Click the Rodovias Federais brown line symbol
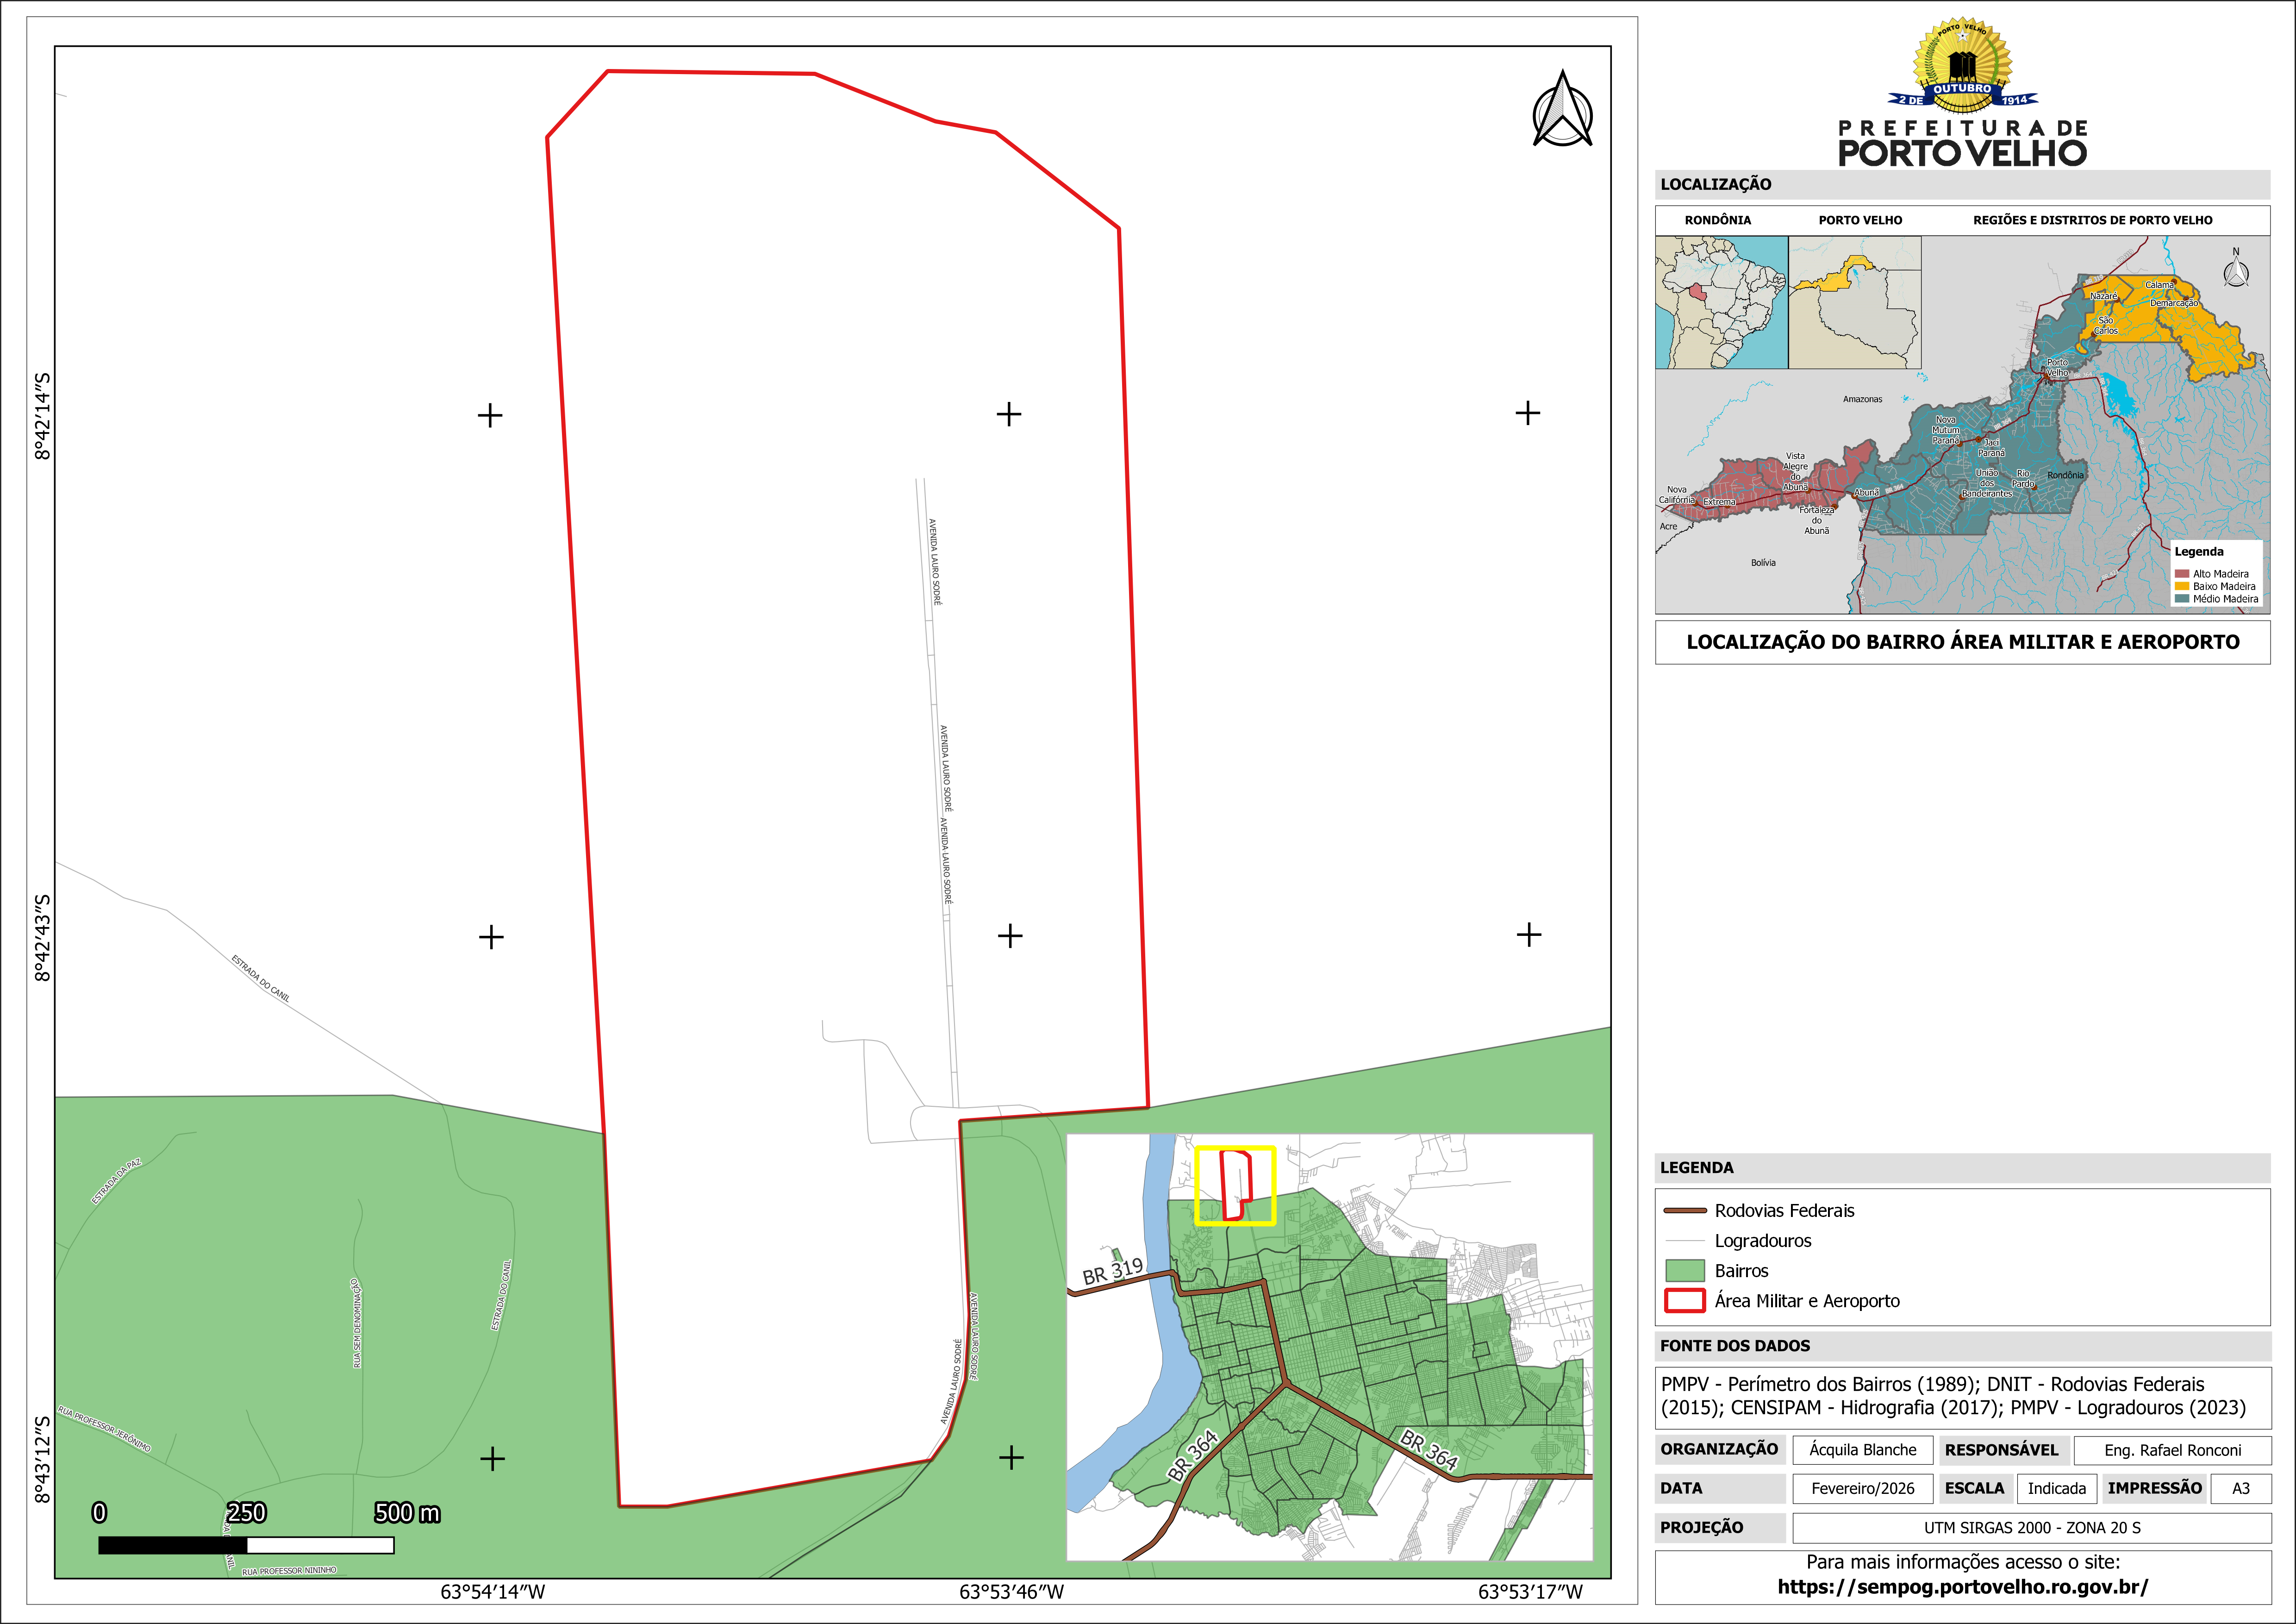 point(1684,1211)
